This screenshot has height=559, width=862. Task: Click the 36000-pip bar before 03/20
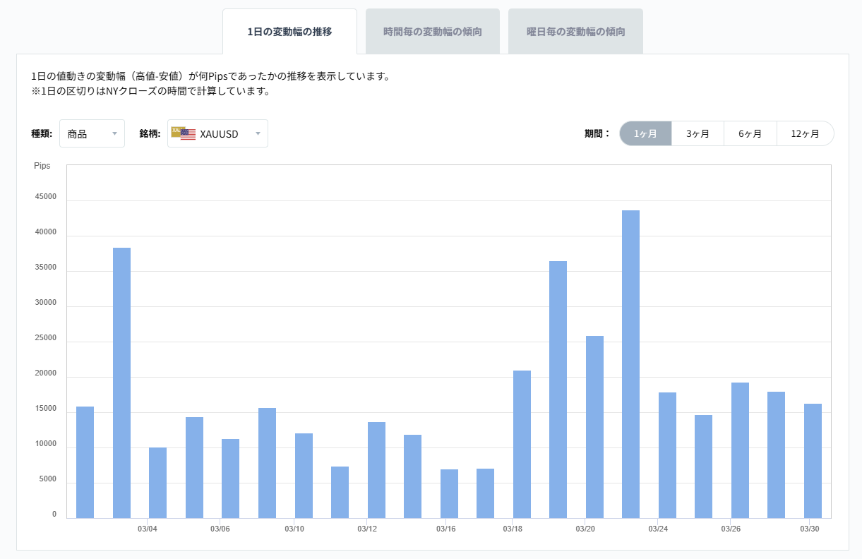[x=558, y=388]
